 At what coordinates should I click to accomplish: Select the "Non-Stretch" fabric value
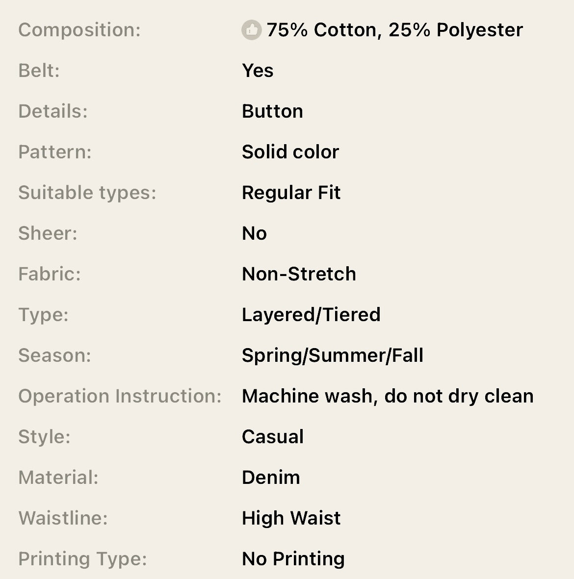click(x=299, y=275)
